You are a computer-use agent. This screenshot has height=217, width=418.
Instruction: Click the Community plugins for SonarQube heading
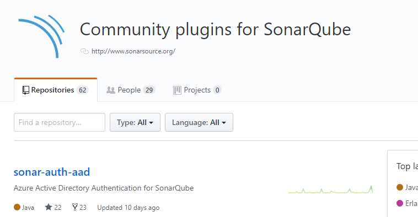pos(216,29)
